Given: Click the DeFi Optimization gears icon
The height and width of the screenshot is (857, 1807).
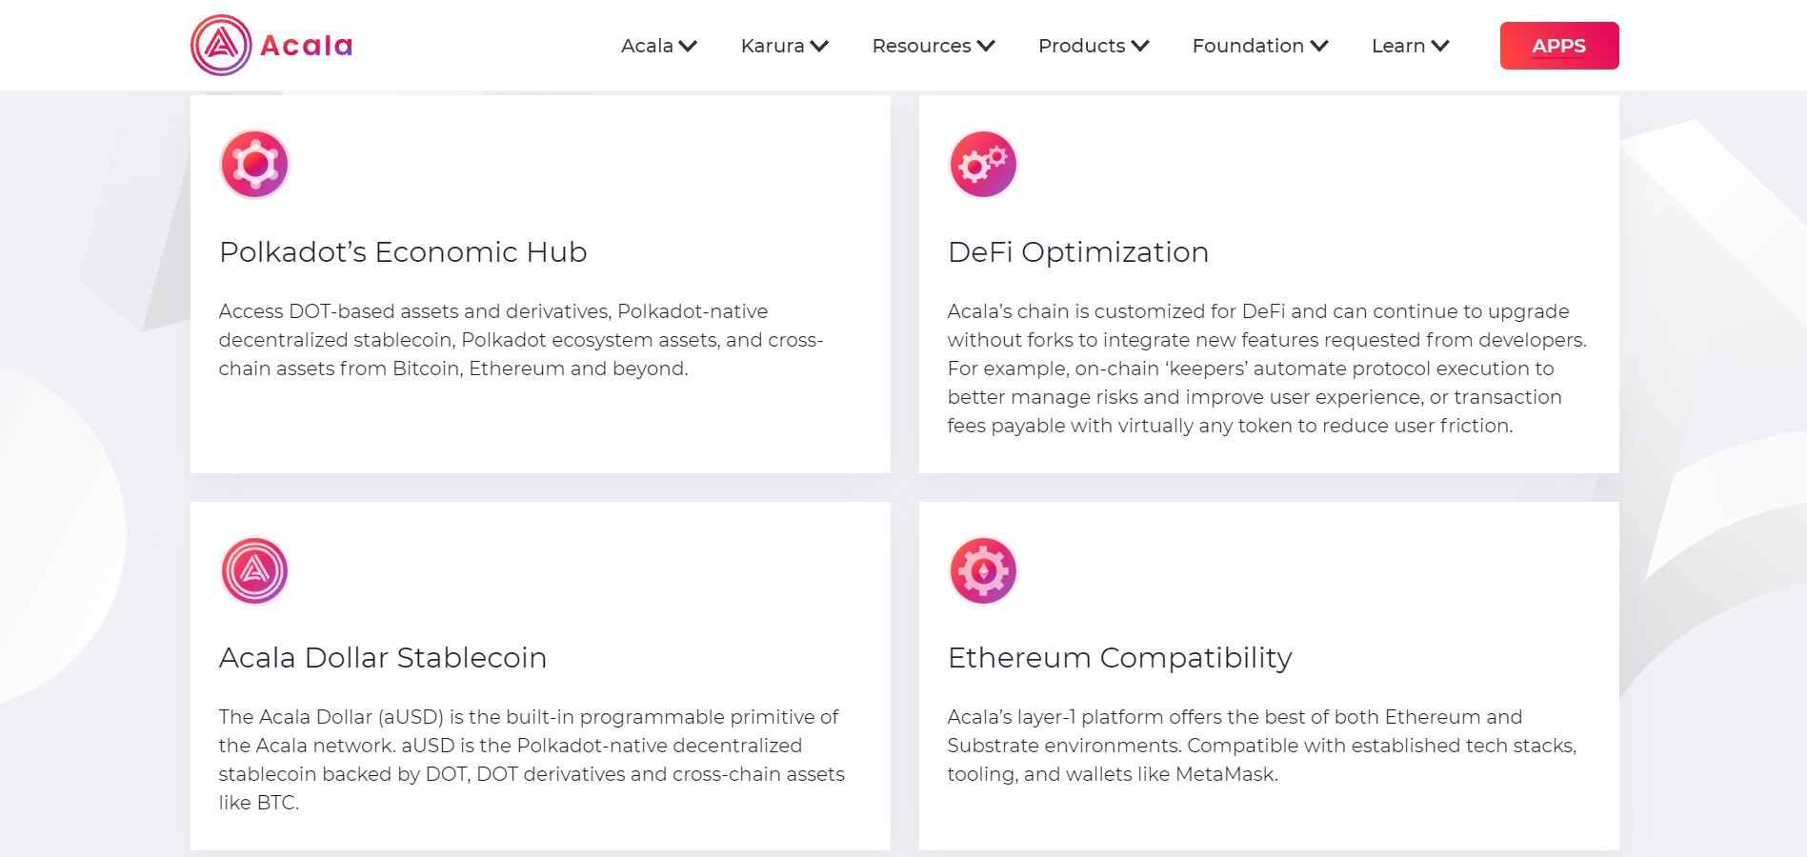Looking at the screenshot, I should (x=983, y=164).
